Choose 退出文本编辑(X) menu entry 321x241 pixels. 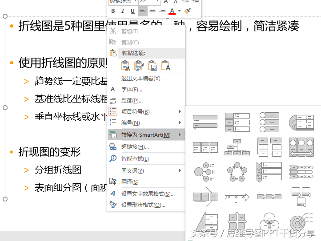146,79
